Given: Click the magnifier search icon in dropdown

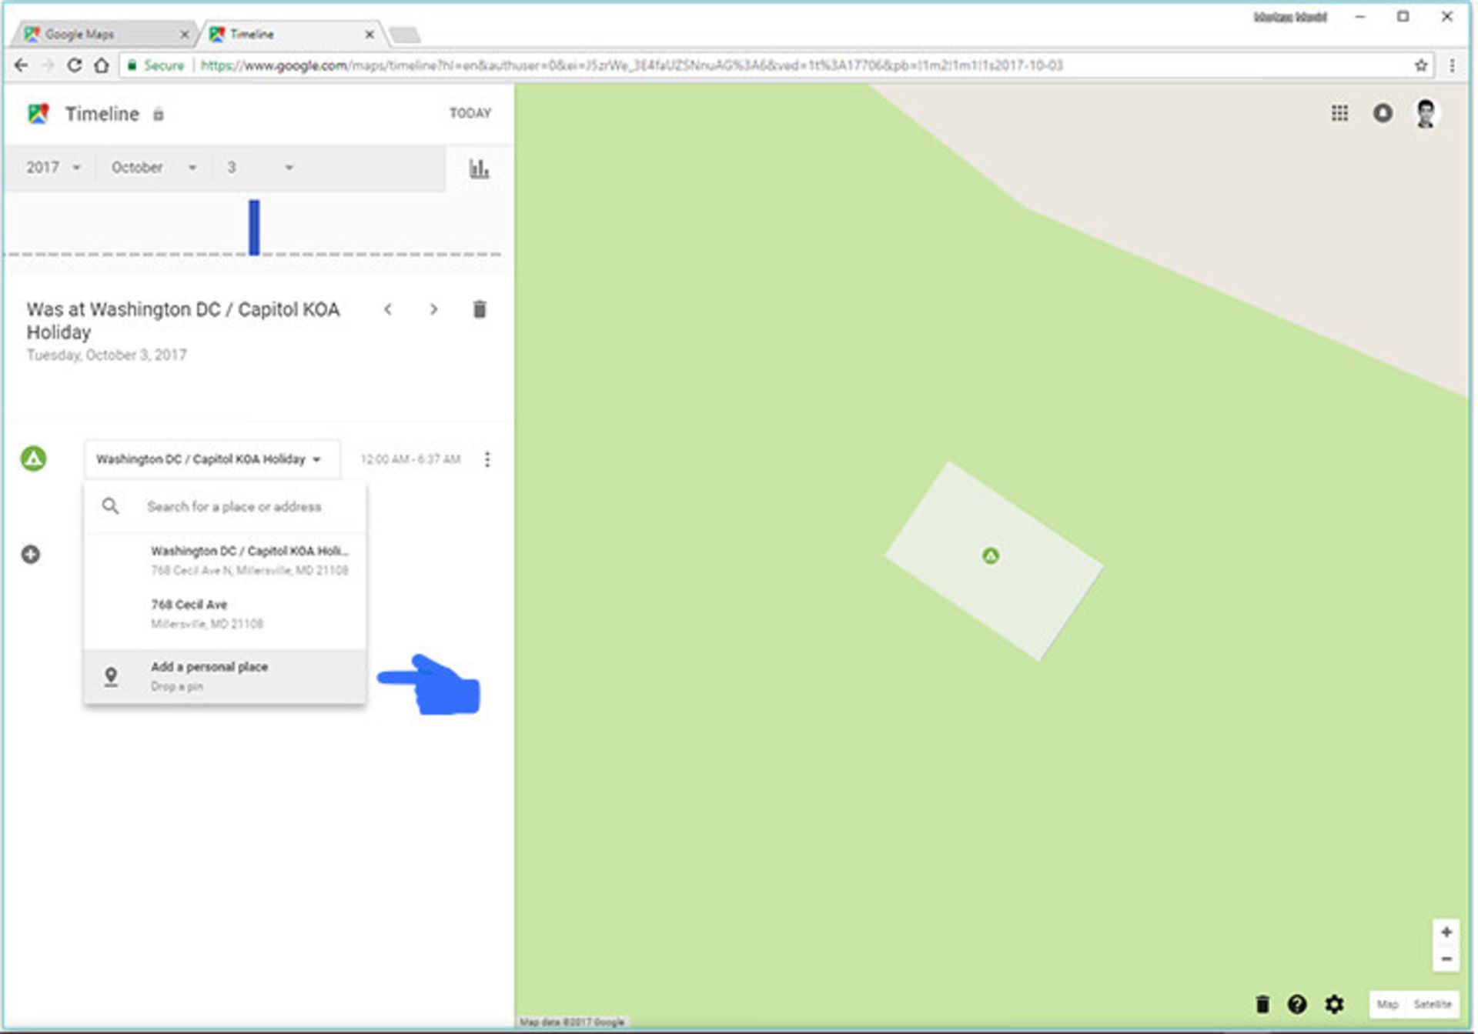Looking at the screenshot, I should pyautogui.click(x=111, y=505).
